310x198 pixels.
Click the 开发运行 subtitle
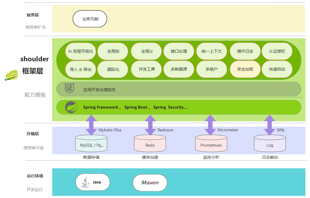[x=35, y=189]
